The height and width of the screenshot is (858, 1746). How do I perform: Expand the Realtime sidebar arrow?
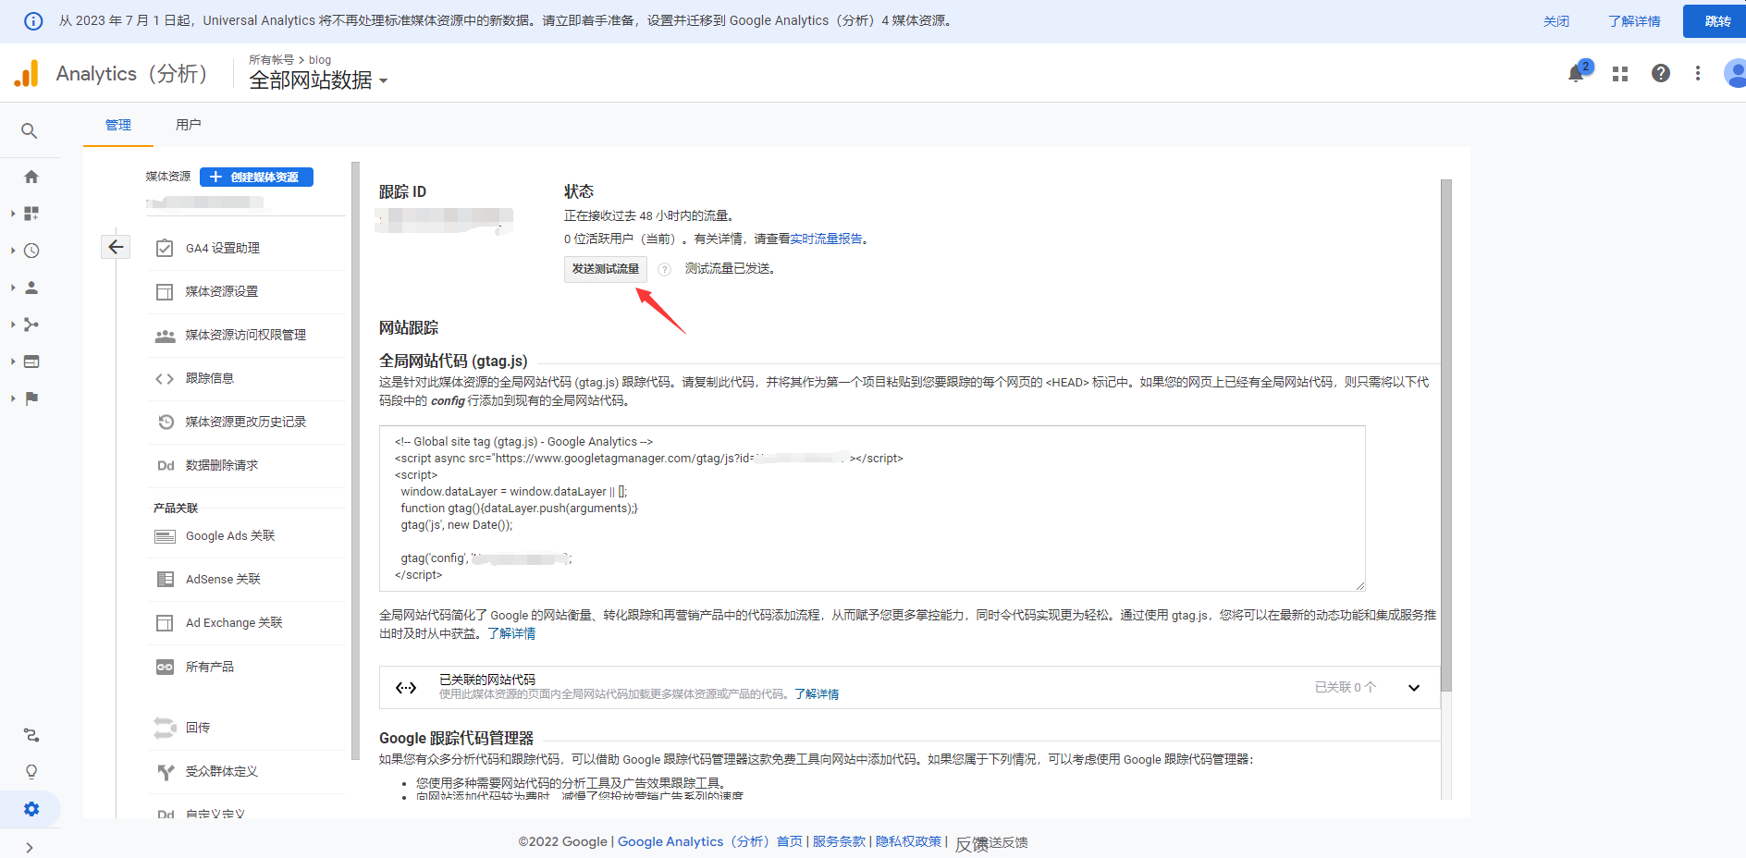coord(13,251)
